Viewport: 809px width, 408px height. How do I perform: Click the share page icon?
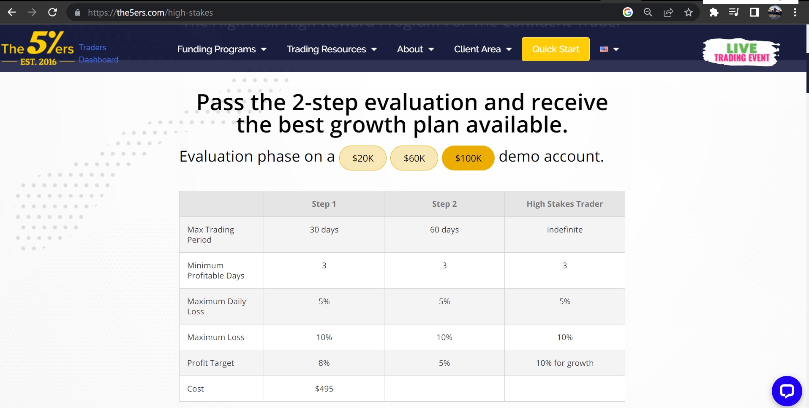point(668,12)
